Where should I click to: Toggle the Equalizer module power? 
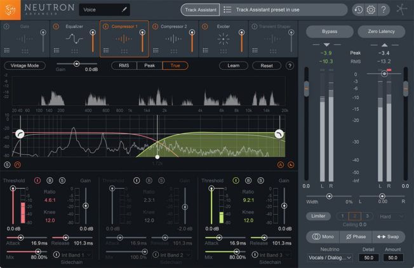coord(56,27)
